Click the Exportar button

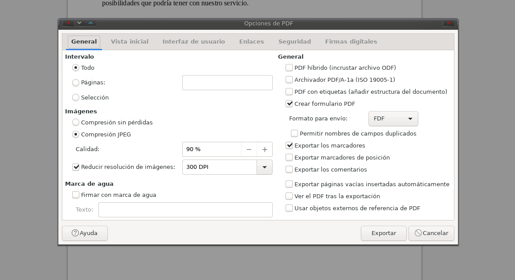click(x=383, y=233)
